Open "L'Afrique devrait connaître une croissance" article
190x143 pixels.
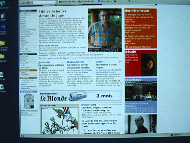100,132
